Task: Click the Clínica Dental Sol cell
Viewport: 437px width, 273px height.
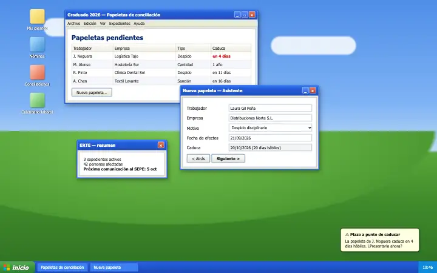Action: click(x=144, y=73)
